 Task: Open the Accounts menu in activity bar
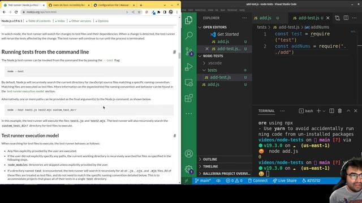[189, 153]
